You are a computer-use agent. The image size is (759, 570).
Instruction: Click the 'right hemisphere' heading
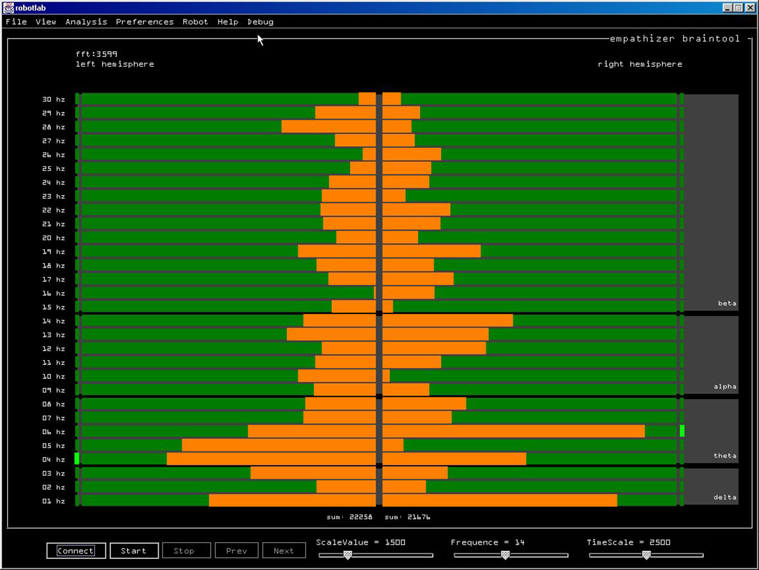(x=640, y=64)
